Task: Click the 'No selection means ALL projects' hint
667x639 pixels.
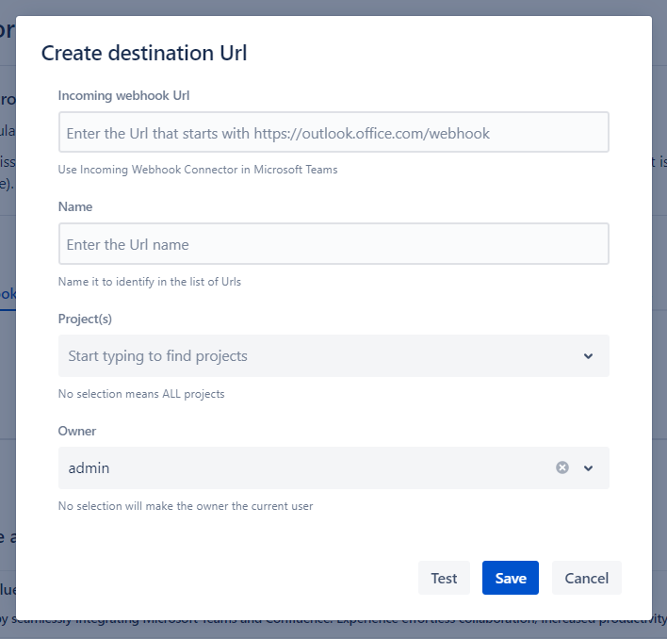Action: (141, 394)
